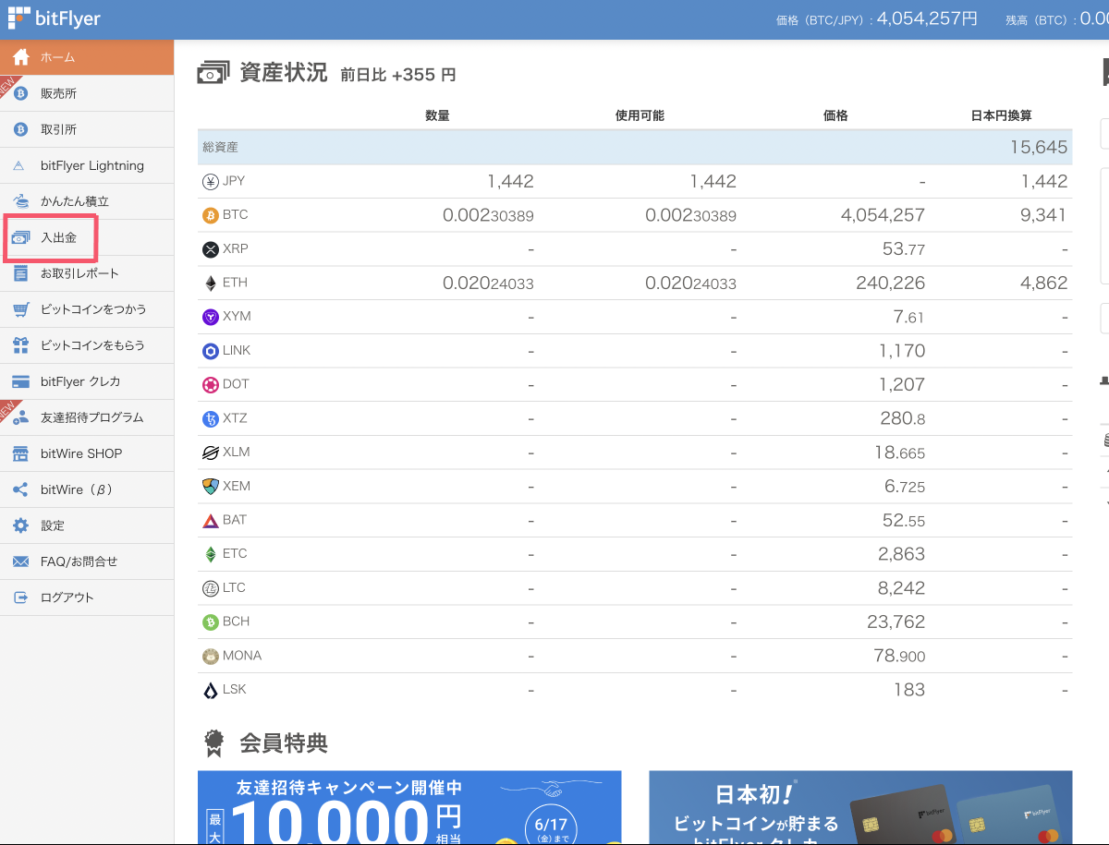Click the 会員特典 section heading
Image resolution: width=1109 pixels, height=845 pixels.
coord(283,742)
